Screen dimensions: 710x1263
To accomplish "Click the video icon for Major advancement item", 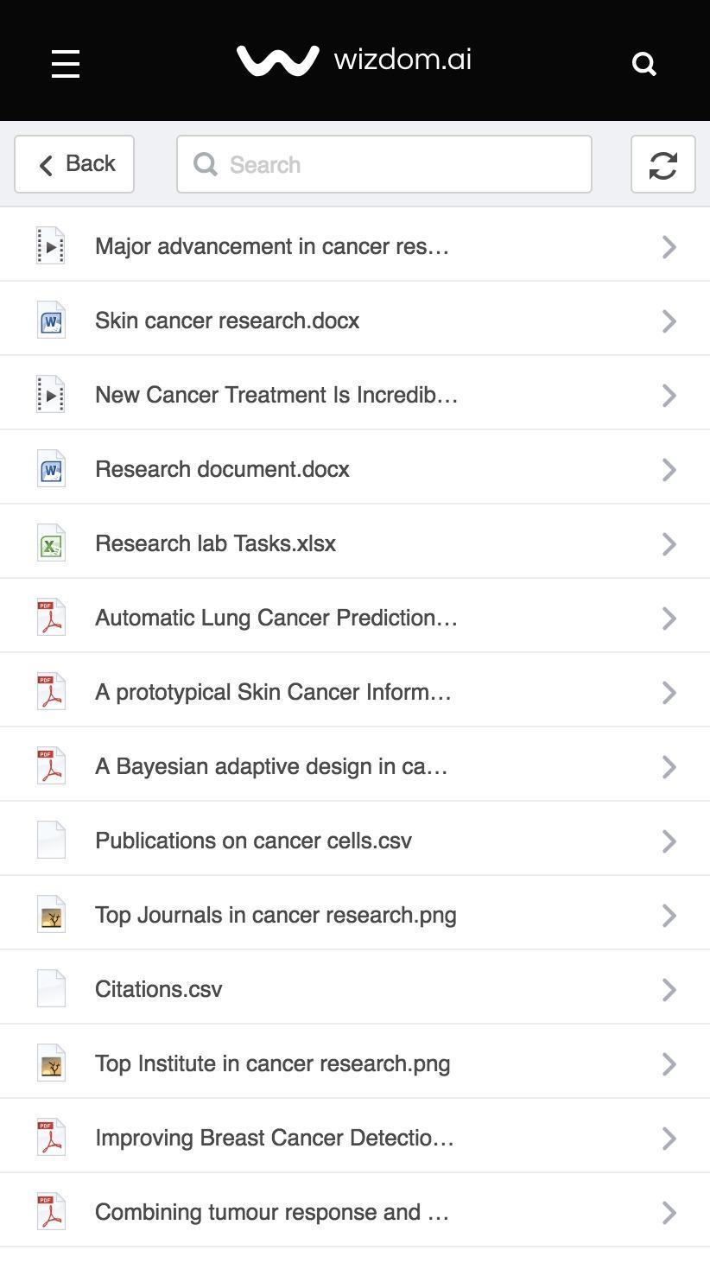I will 51,246.
